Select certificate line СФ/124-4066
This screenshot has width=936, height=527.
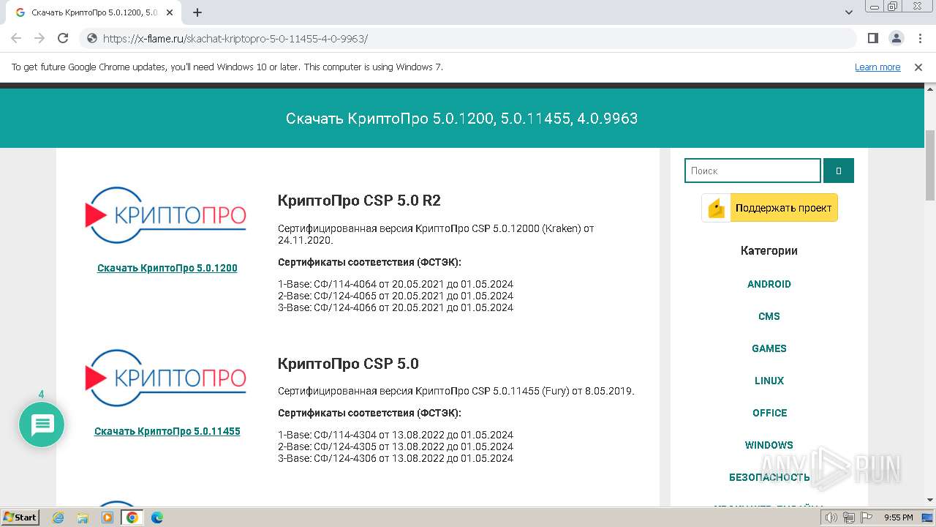[396, 307]
